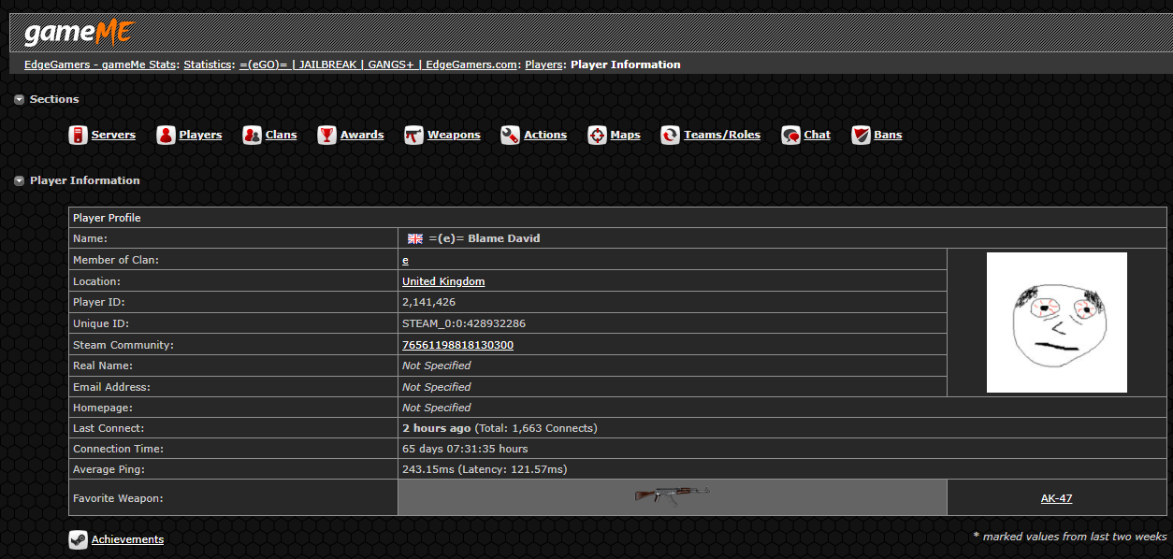The image size is (1173, 559).
Task: Click the 'marked values from last two weeks' note
Action: [x=1070, y=537]
